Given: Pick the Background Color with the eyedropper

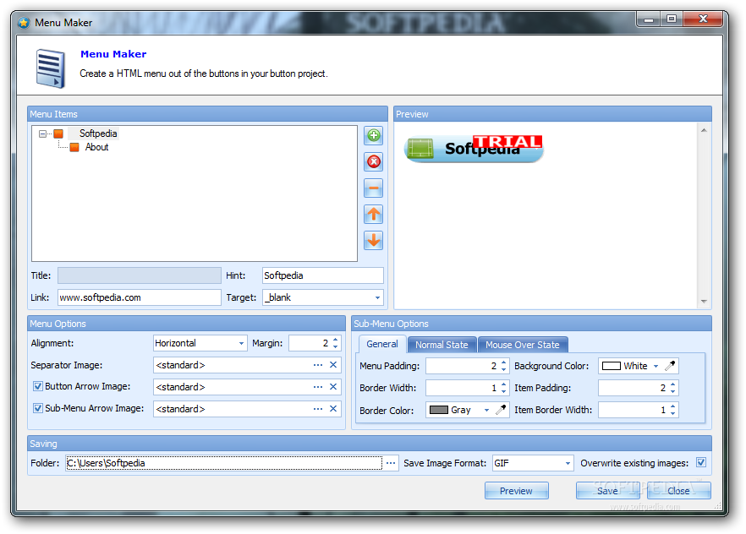Looking at the screenshot, I should [670, 366].
